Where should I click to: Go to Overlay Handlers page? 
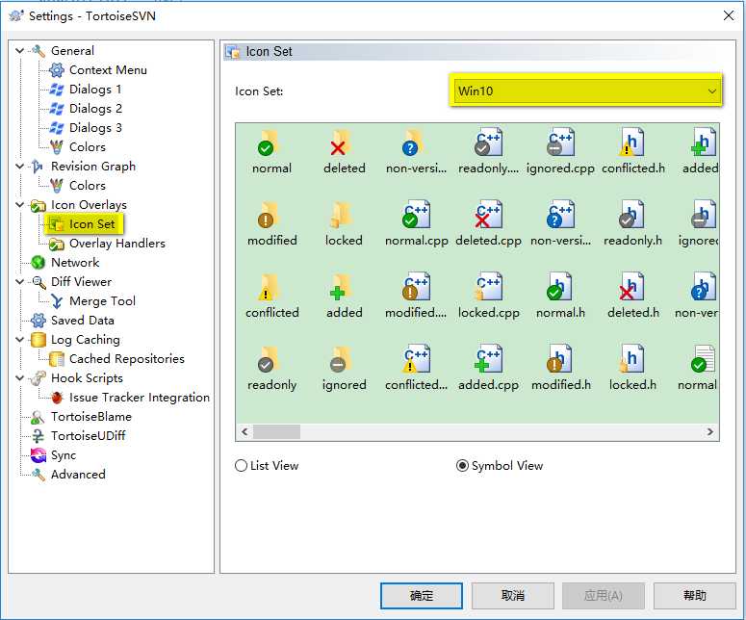[x=117, y=244]
